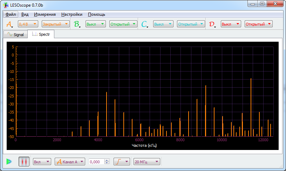This screenshot has width=286, height=171.
Task: Open channel A voltage range dropdown 0,4 В
Action: 28,24
